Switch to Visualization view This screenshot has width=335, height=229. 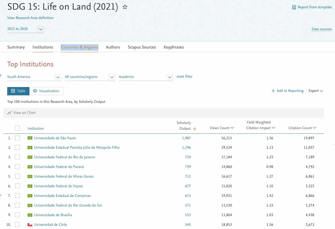coord(46,91)
